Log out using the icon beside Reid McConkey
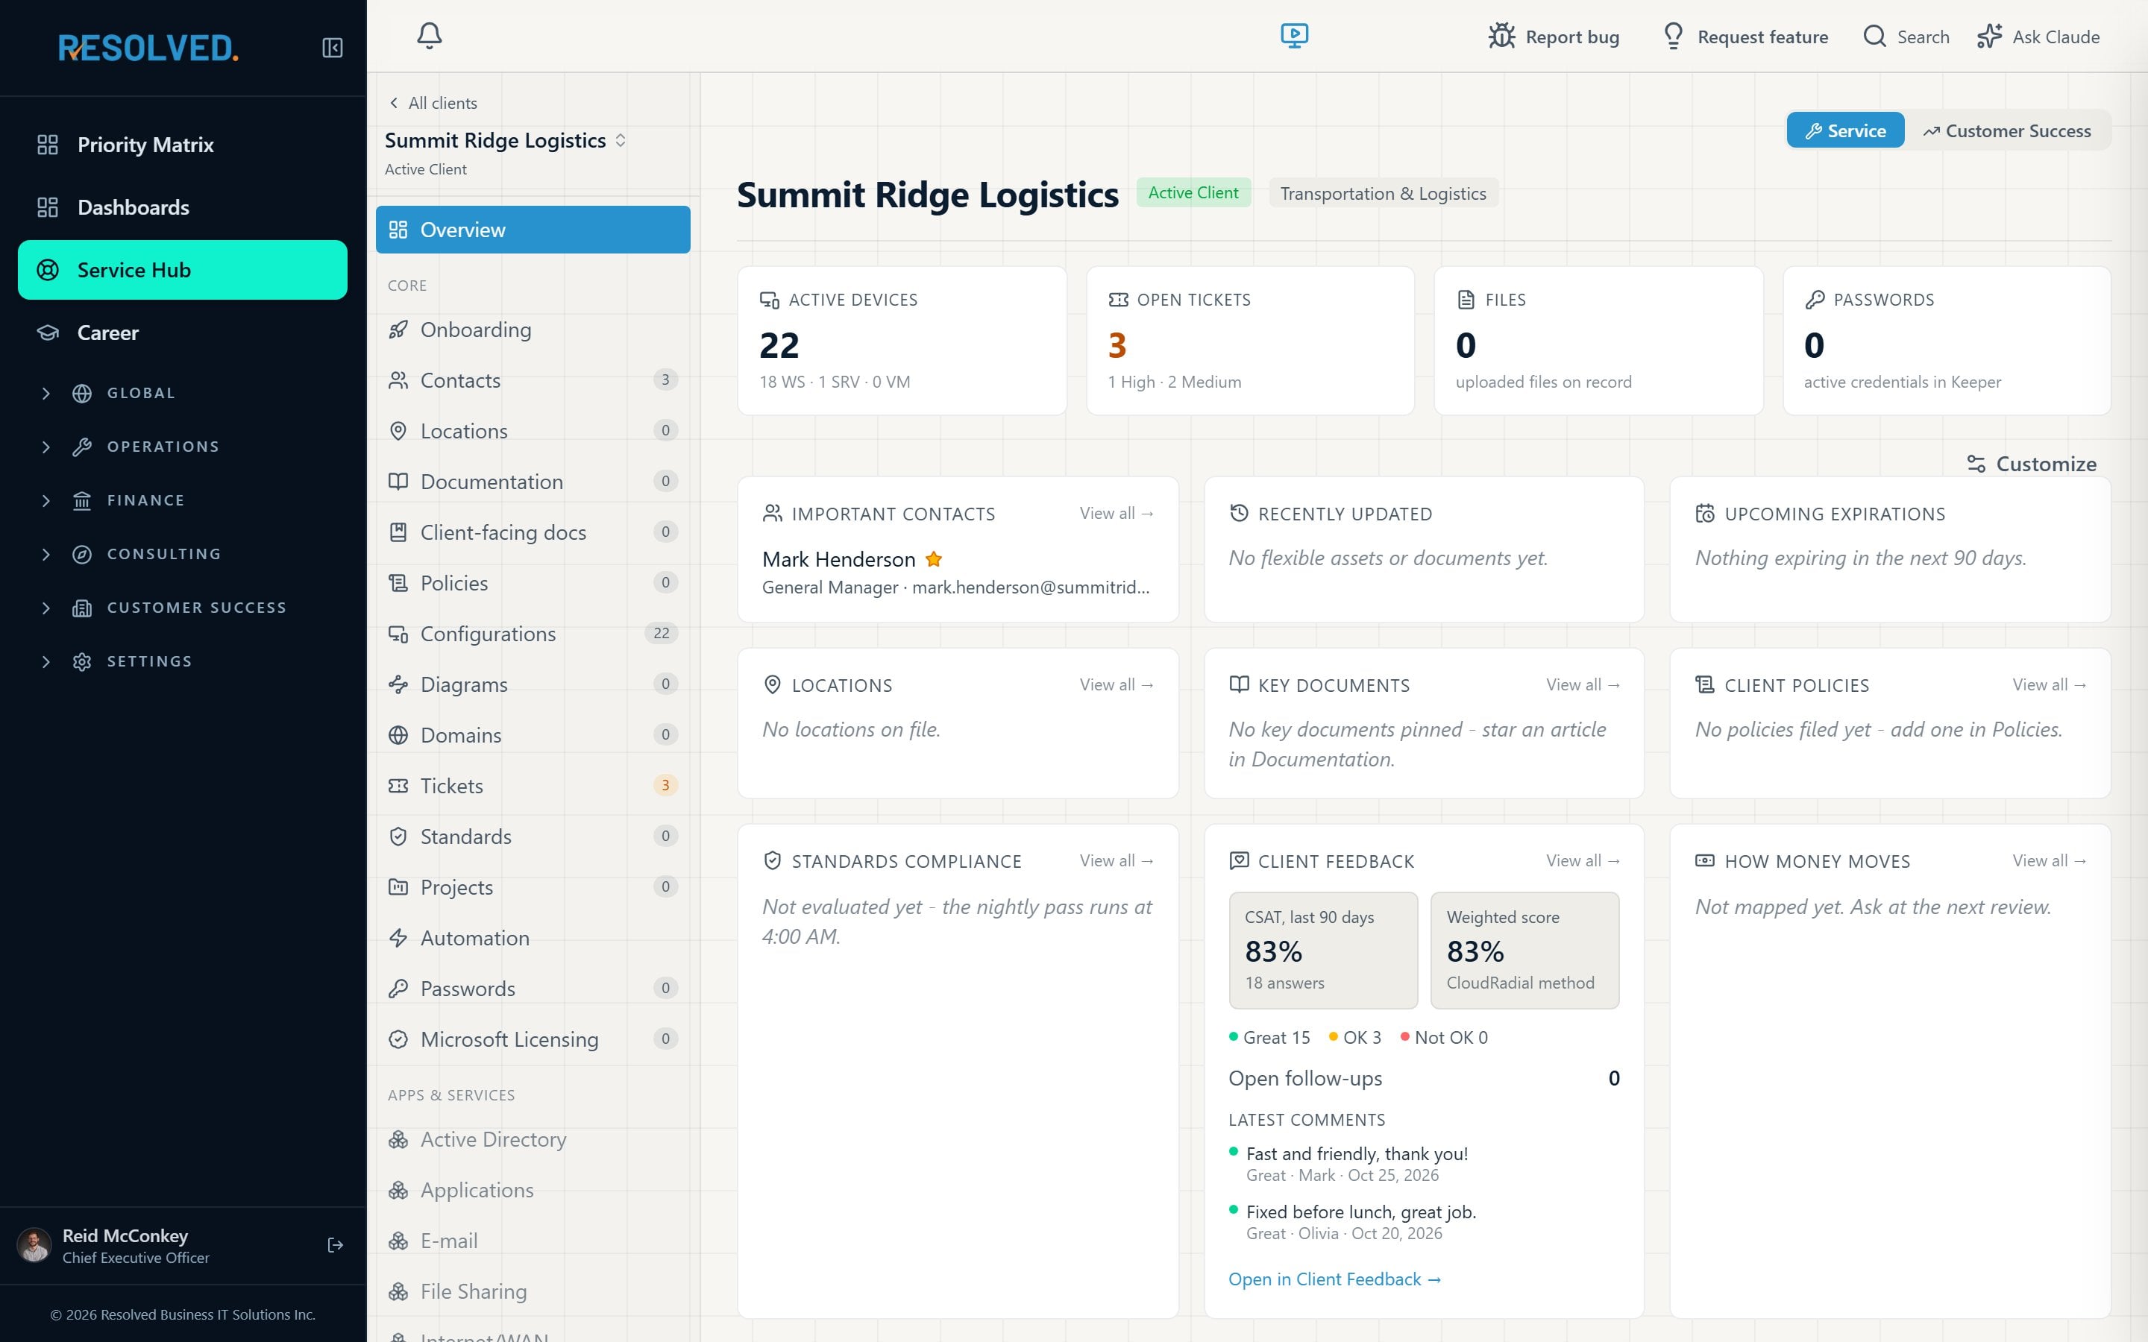The image size is (2148, 1342). click(x=336, y=1245)
